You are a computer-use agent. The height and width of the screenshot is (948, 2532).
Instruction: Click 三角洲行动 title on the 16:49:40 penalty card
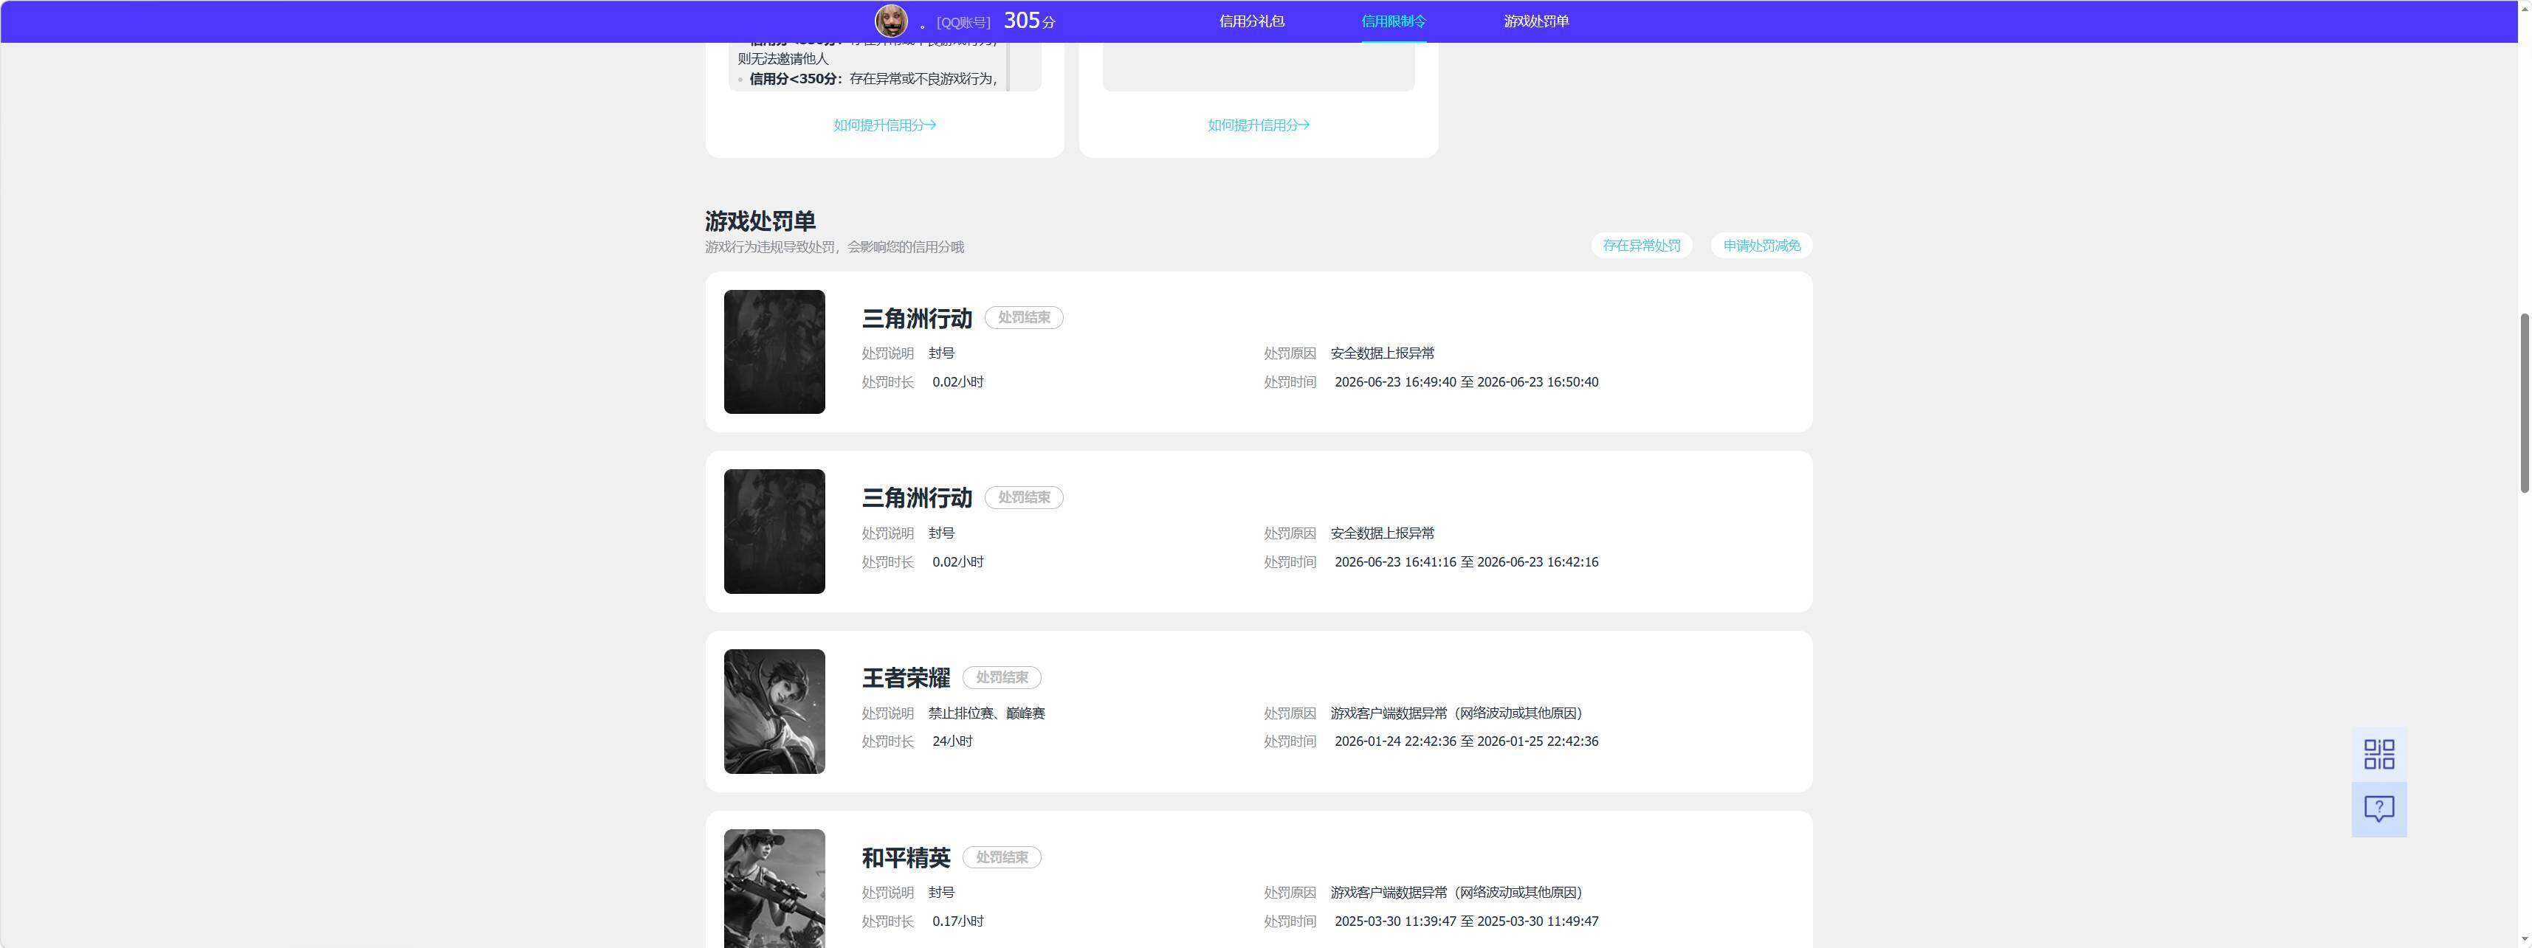917,318
